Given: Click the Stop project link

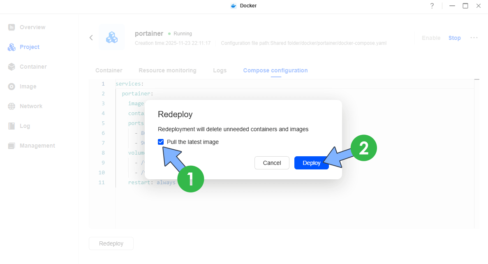Looking at the screenshot, I should click(454, 38).
